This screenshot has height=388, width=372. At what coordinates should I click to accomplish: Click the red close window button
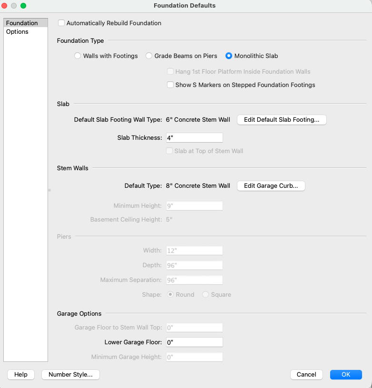(x=5, y=6)
